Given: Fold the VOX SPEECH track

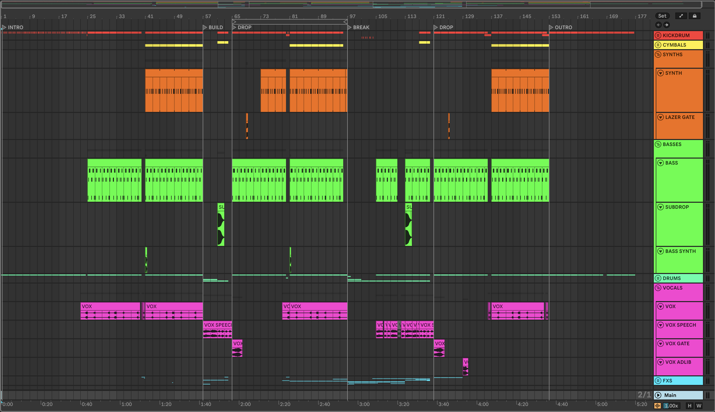Looking at the screenshot, I should point(660,325).
